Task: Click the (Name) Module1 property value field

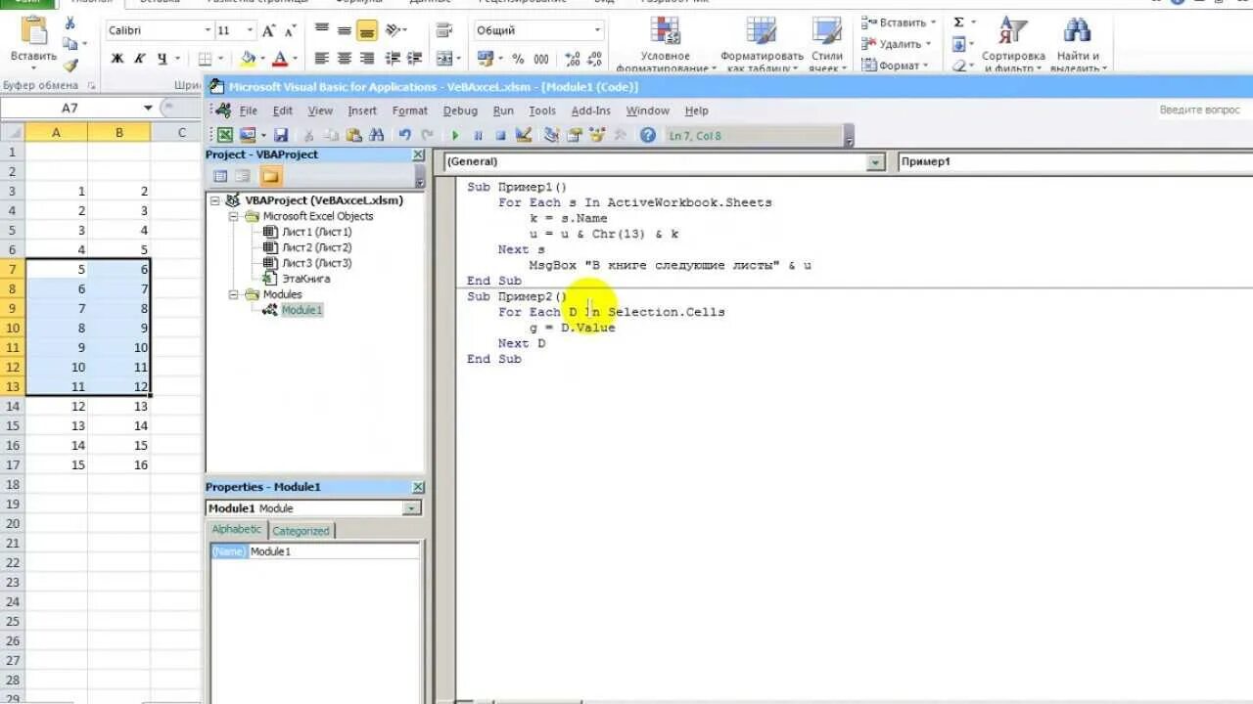Action: pos(334,551)
